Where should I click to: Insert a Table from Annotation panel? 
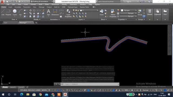tap(61, 16)
